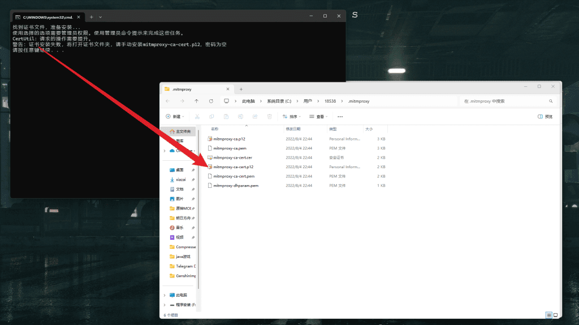Click the Delete trash icon in toolbar

[x=270, y=117]
